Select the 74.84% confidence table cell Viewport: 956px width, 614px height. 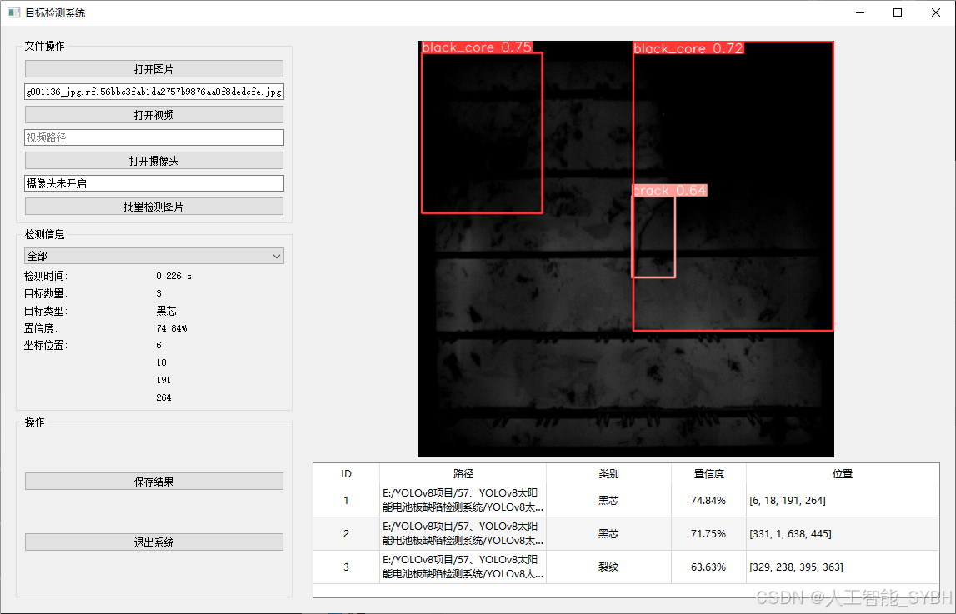pyautogui.click(x=708, y=500)
